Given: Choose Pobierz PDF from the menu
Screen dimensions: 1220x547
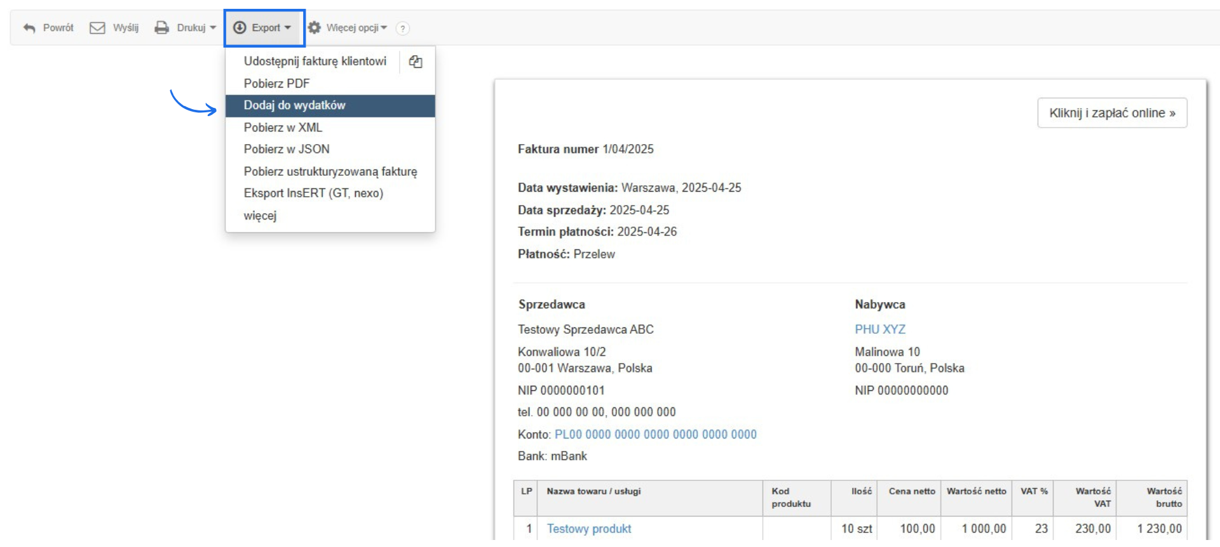Looking at the screenshot, I should pos(276,84).
